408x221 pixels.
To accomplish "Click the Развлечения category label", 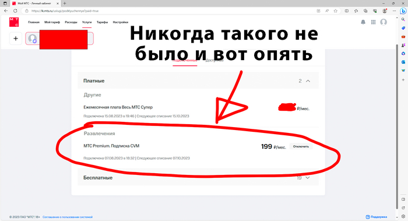I will click(x=100, y=134).
